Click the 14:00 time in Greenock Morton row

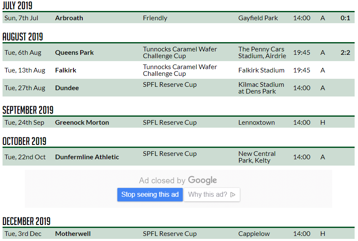coord(301,123)
